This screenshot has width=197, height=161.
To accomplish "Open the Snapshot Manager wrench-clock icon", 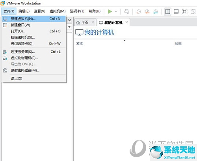I will tap(156, 11).
